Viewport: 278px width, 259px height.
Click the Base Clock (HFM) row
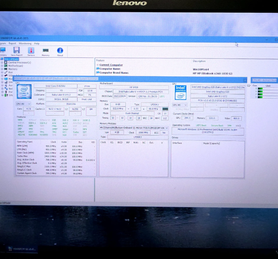click(56, 153)
